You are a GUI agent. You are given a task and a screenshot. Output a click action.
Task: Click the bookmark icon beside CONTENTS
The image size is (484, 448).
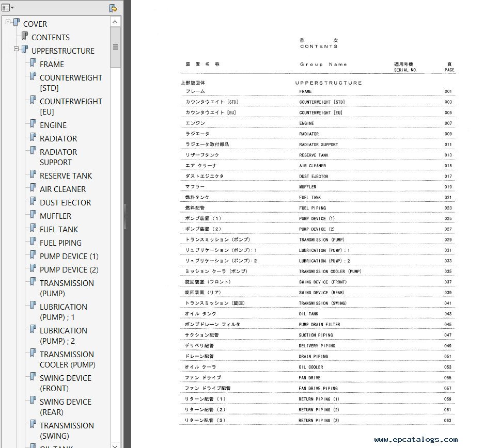(x=25, y=36)
